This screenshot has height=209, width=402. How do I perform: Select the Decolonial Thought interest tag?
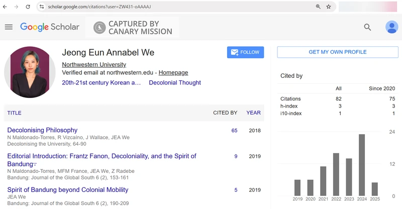[x=175, y=83]
